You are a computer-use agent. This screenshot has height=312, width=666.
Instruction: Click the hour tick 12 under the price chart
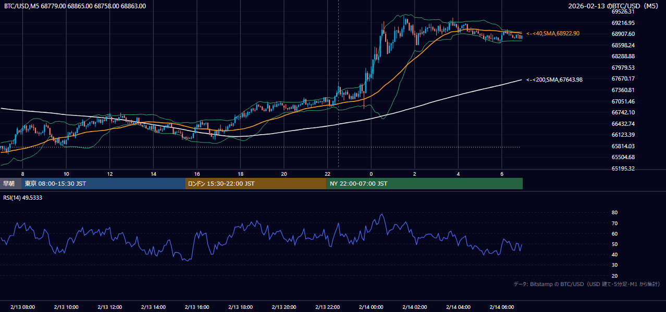pyautogui.click(x=110, y=174)
